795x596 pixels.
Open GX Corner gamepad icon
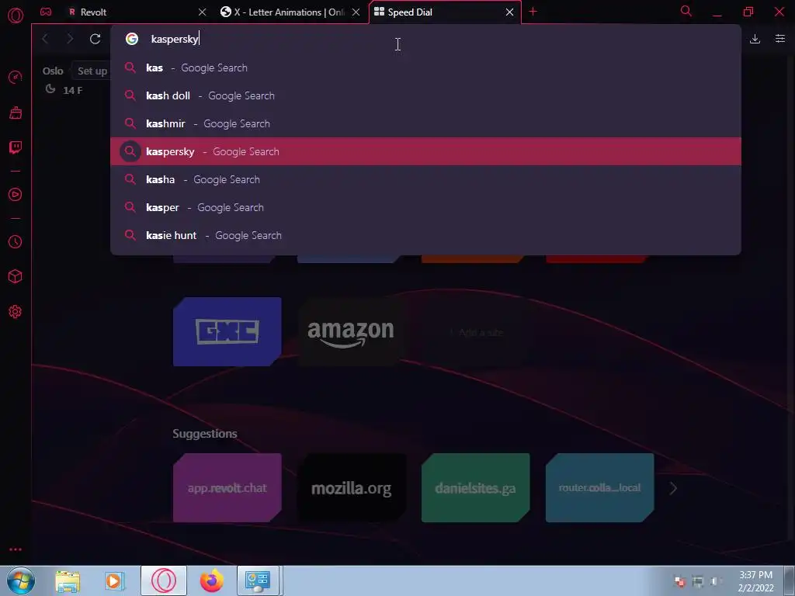(46, 12)
